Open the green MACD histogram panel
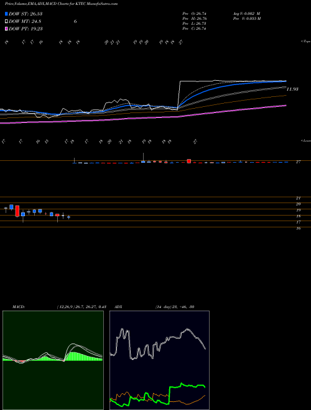The width and height of the screenshot is (311, 410). 53,360
